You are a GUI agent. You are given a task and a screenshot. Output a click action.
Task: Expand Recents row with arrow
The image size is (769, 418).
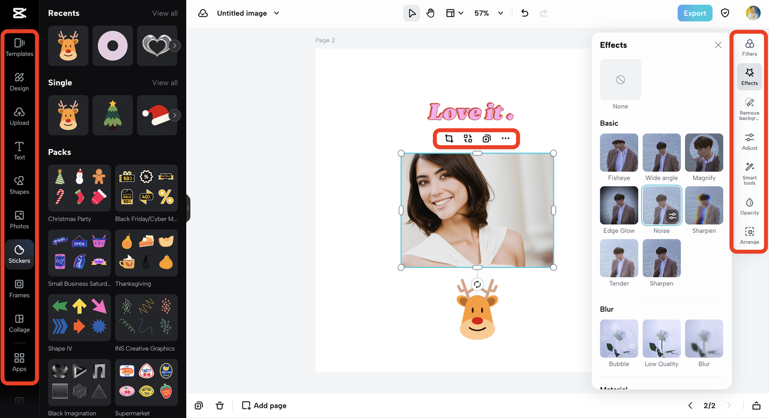175,46
